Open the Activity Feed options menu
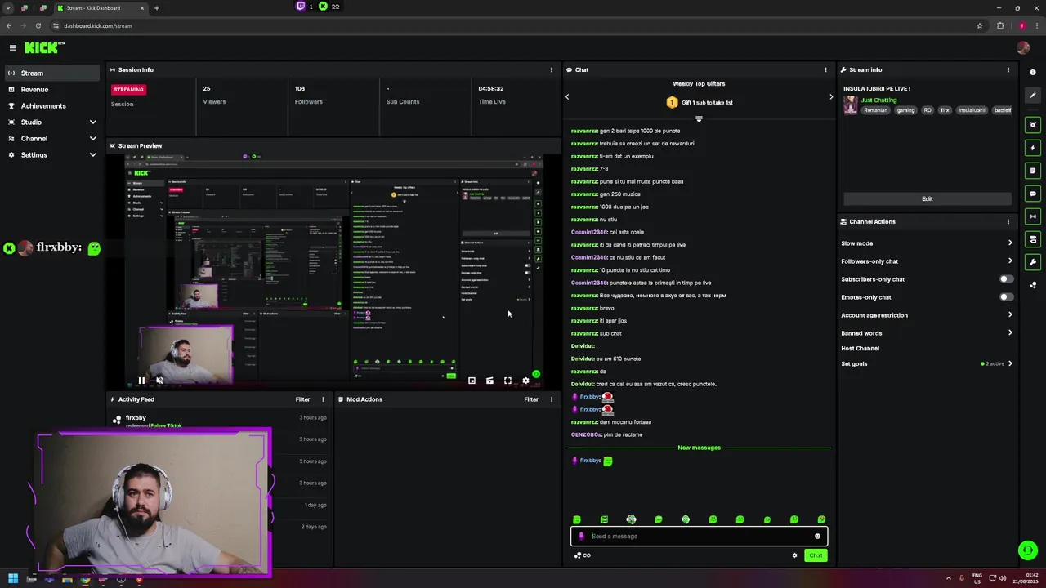The width and height of the screenshot is (1046, 588). 323,399
